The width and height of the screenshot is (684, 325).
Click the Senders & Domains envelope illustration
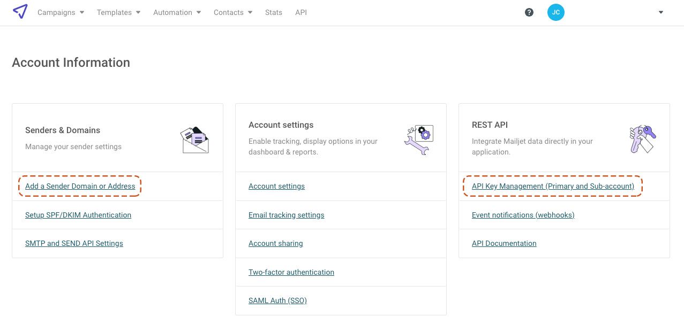[x=194, y=140]
